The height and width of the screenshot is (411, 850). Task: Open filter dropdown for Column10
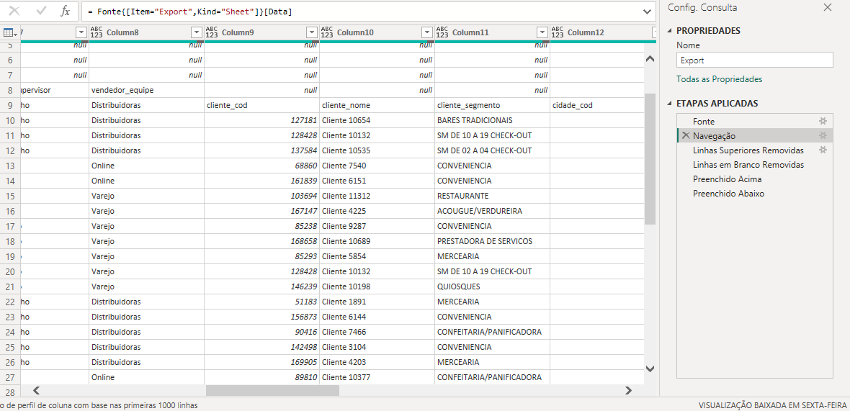pyautogui.click(x=427, y=32)
